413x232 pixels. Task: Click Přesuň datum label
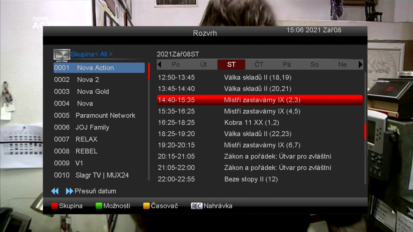point(95,191)
